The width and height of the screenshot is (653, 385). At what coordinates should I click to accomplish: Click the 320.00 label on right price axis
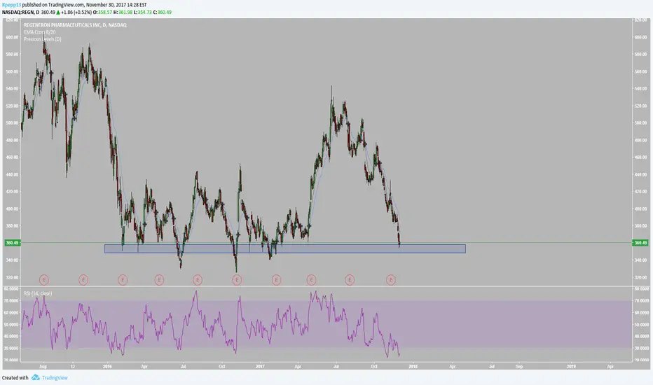[x=640, y=277]
